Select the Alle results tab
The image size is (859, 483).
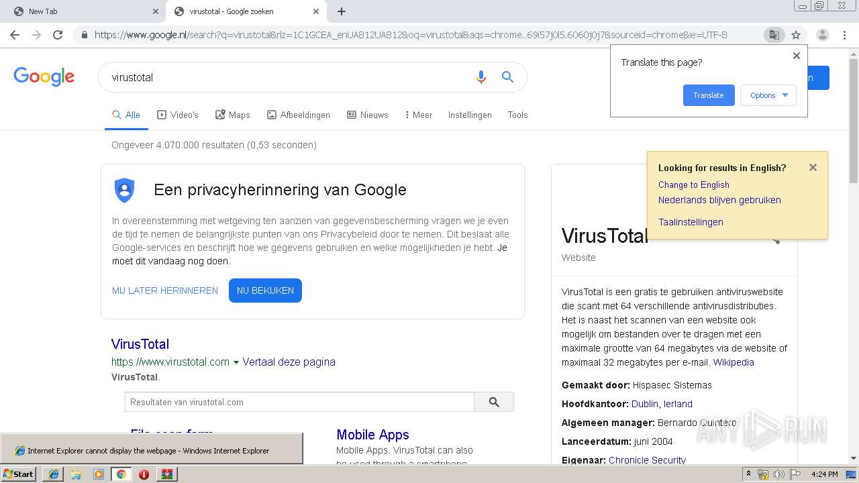pos(126,115)
